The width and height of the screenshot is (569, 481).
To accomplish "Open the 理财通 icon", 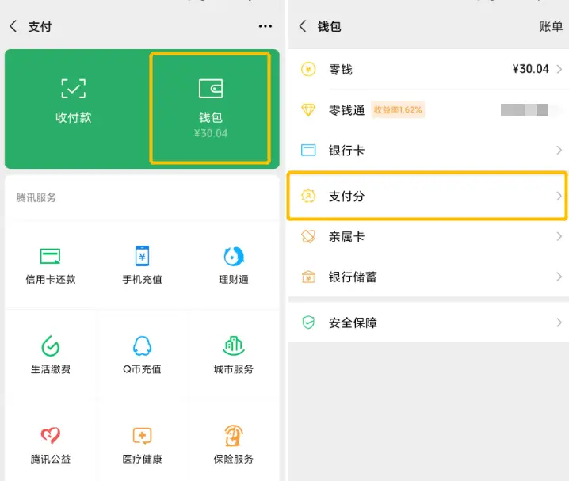I will tap(234, 256).
